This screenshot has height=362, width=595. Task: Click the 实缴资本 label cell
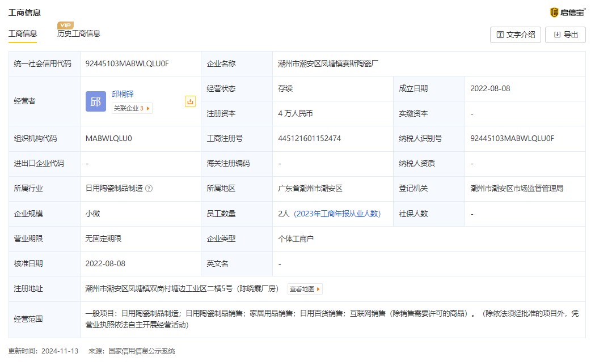(429, 114)
